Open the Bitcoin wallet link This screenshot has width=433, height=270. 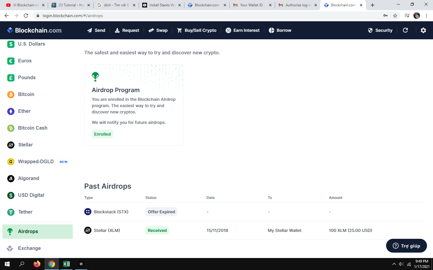[26, 94]
